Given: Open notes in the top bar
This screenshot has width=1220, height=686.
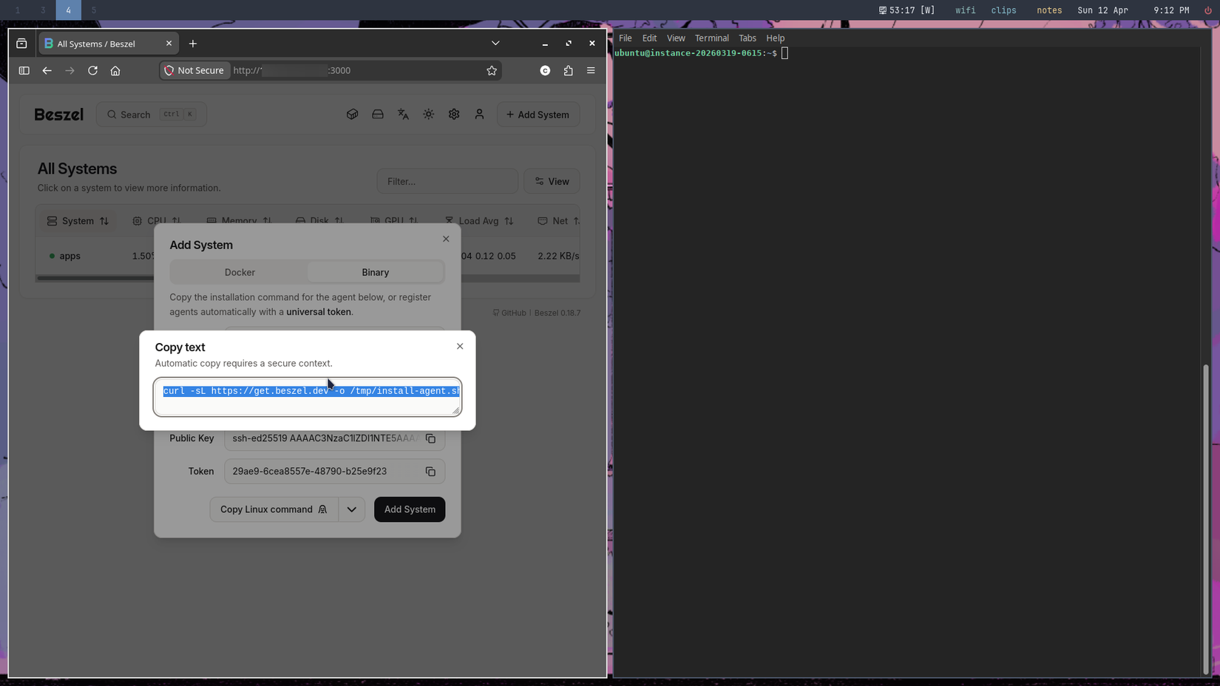Looking at the screenshot, I should coord(1049,10).
